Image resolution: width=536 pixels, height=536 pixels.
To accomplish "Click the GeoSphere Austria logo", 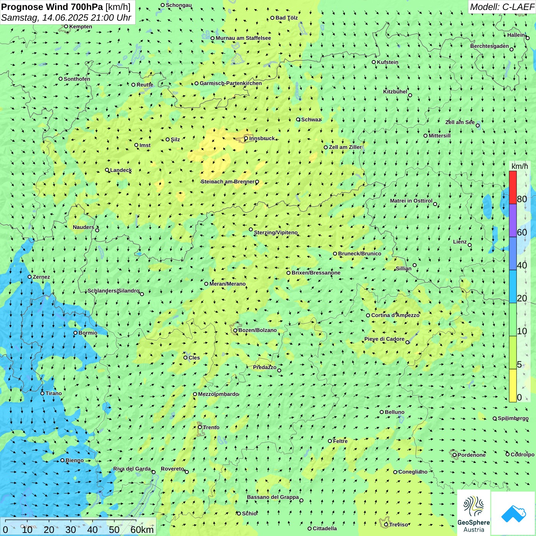I will coord(474,513).
